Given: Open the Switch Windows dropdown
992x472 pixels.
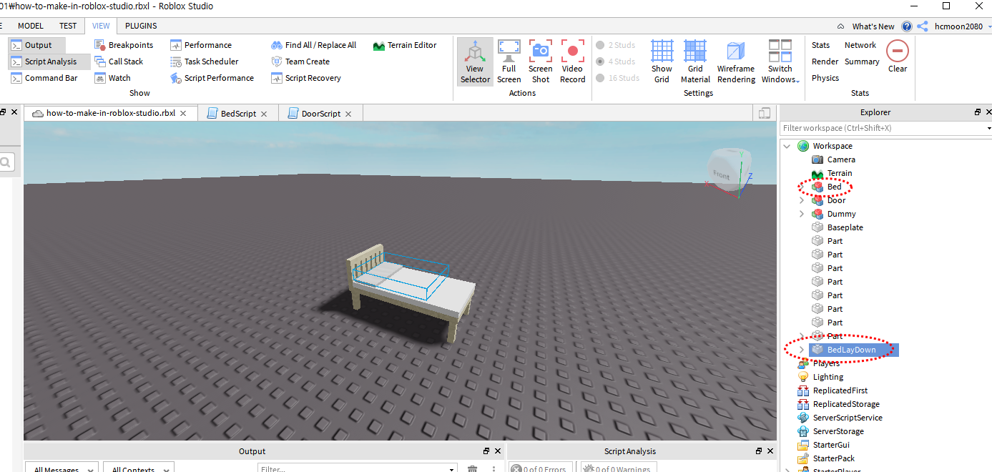Looking at the screenshot, I should tap(780, 62).
